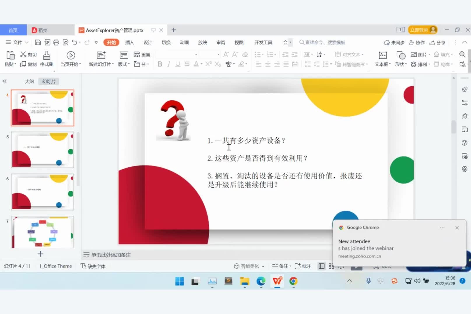Switch to the Design (设计) ribbon tab

148,42
